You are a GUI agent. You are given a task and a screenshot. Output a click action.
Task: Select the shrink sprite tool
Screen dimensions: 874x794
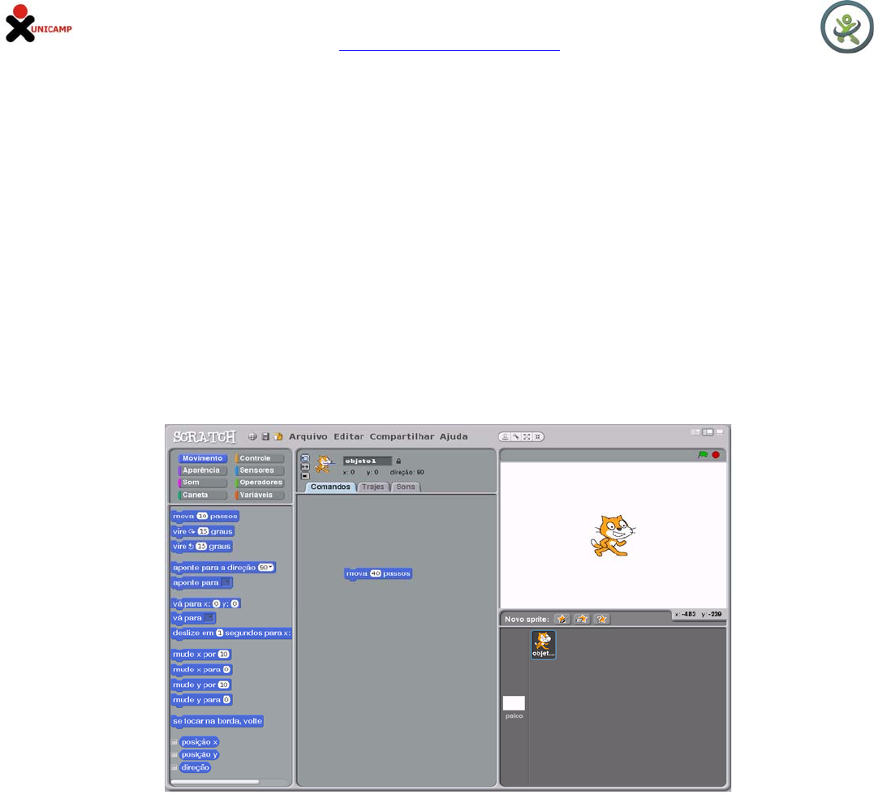537,437
